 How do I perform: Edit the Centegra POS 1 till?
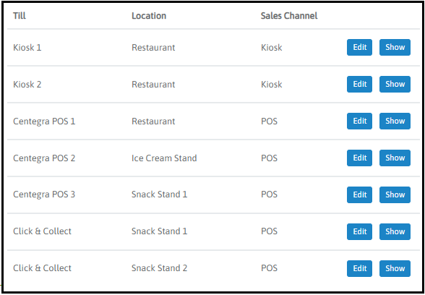click(x=359, y=121)
